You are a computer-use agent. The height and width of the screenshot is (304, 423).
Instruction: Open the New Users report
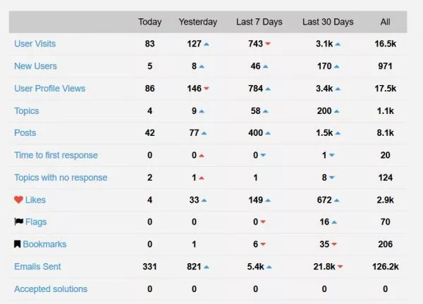click(x=36, y=66)
